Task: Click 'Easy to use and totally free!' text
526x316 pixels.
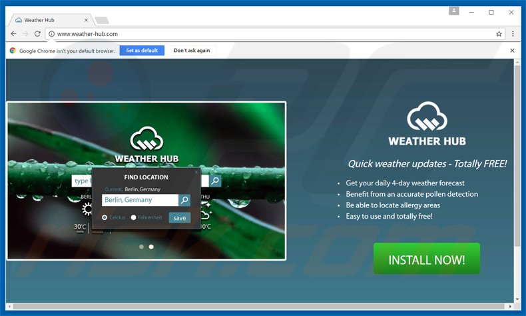Action: (x=389, y=216)
